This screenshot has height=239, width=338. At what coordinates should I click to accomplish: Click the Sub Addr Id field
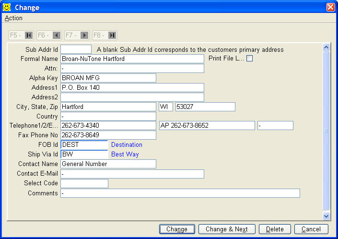point(76,49)
